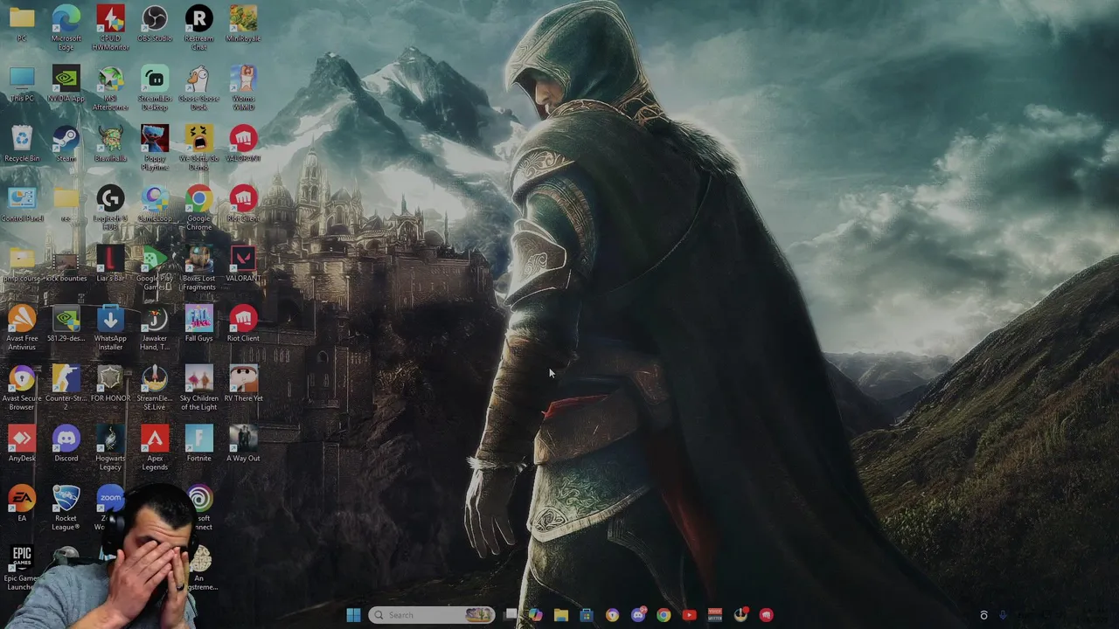The width and height of the screenshot is (1119, 629).
Task: Open Google Chrome in taskbar
Action: pyautogui.click(x=664, y=615)
